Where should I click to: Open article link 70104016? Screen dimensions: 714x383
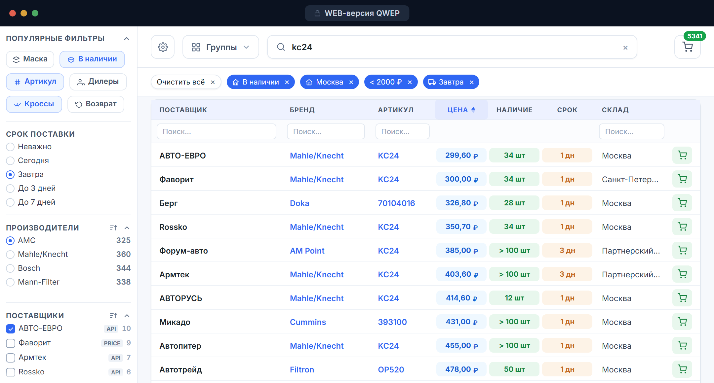click(x=396, y=203)
